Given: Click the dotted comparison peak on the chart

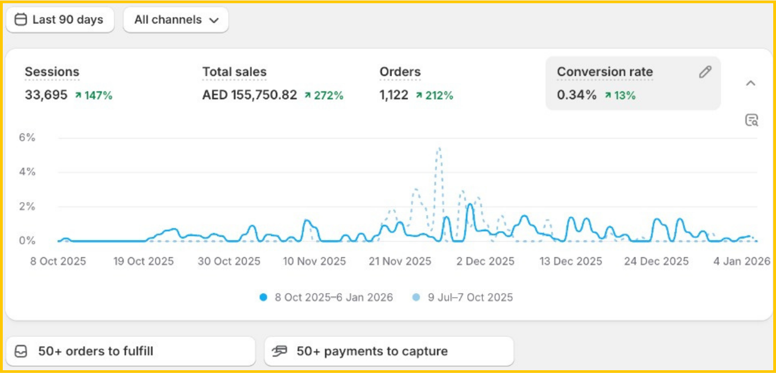Looking at the screenshot, I should point(438,149).
